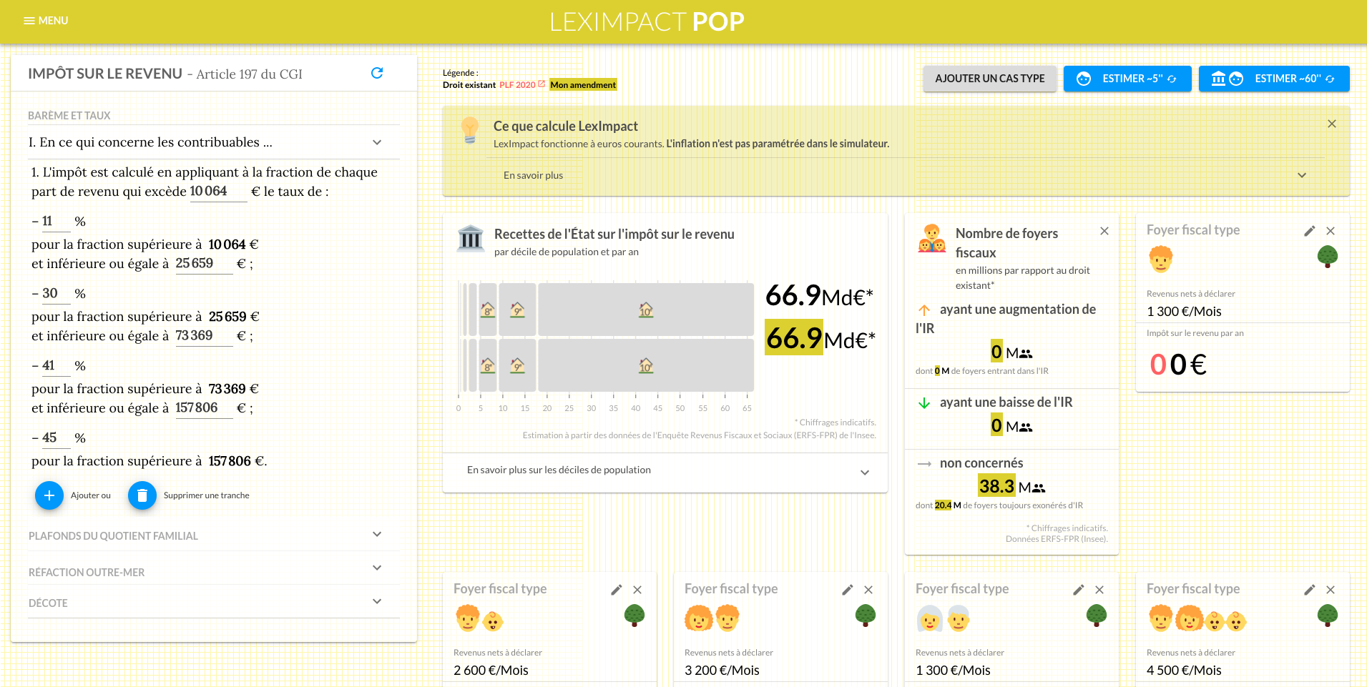The image size is (1367, 687).
Task: Click the LEXIMPACT POP header logo
Action: (647, 22)
